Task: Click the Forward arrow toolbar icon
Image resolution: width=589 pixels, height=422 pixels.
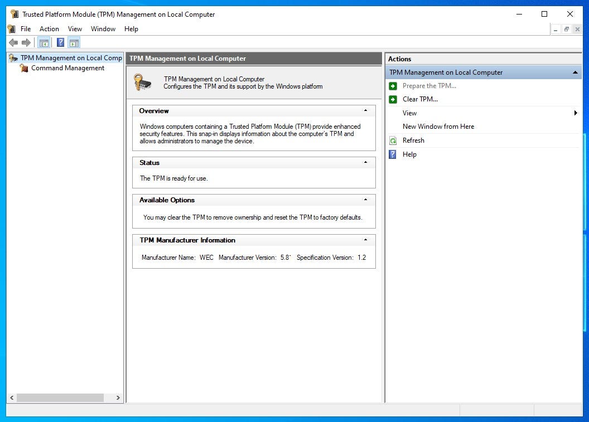Action: pyautogui.click(x=26, y=43)
